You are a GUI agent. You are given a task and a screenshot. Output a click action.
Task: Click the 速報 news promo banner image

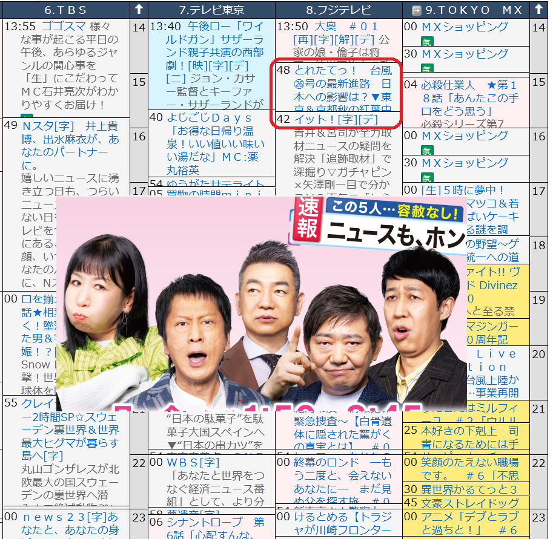coord(260,302)
